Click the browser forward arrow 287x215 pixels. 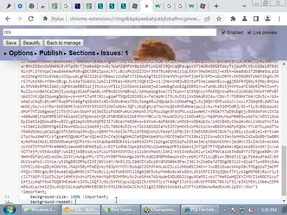(19, 19)
